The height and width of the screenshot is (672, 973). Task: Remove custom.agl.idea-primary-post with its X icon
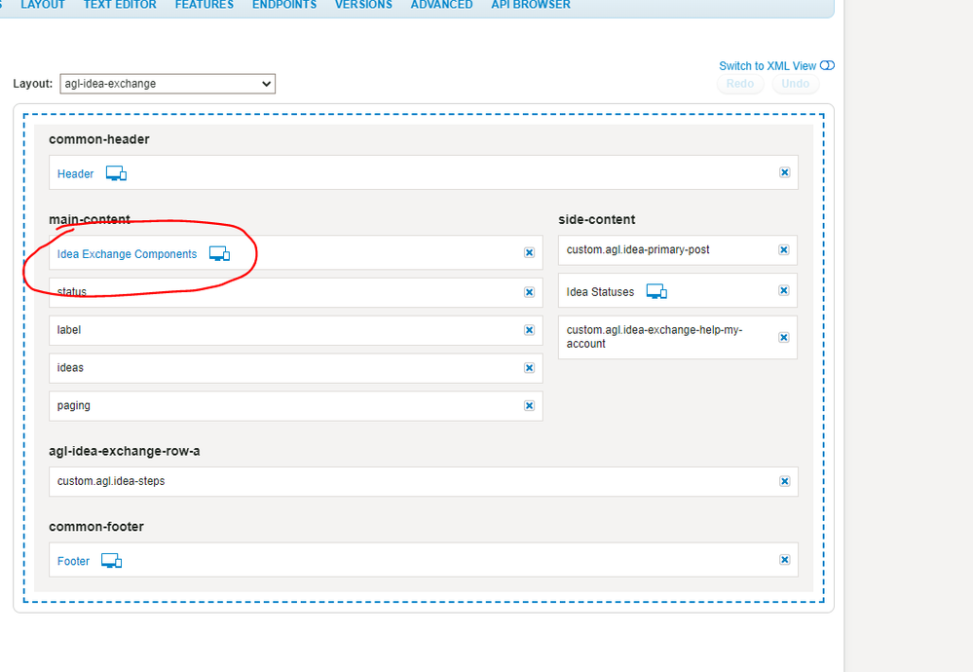(x=784, y=250)
